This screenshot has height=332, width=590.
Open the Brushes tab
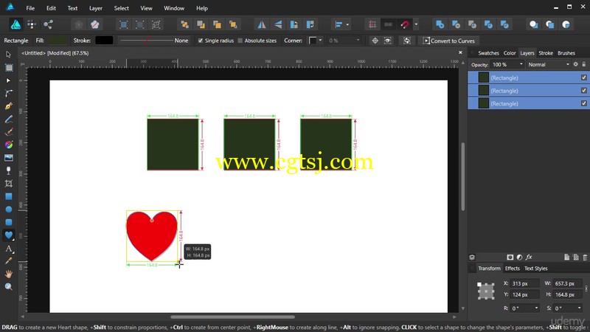point(566,53)
